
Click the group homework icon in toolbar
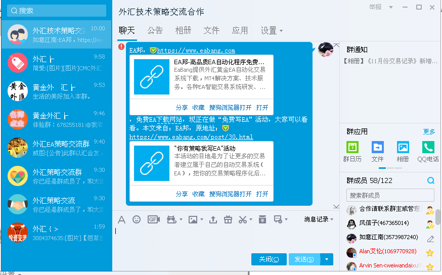262,219
